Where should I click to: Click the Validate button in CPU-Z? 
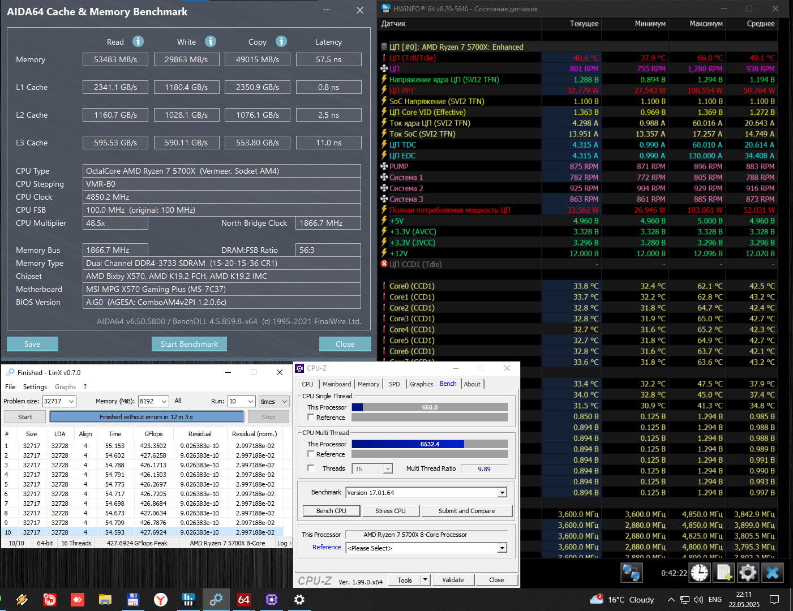453,580
